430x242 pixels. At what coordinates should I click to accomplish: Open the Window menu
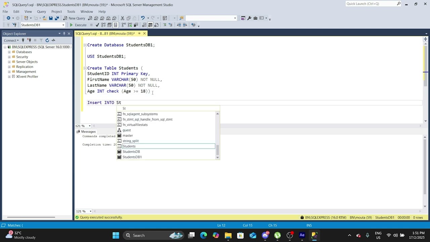pos(87,11)
